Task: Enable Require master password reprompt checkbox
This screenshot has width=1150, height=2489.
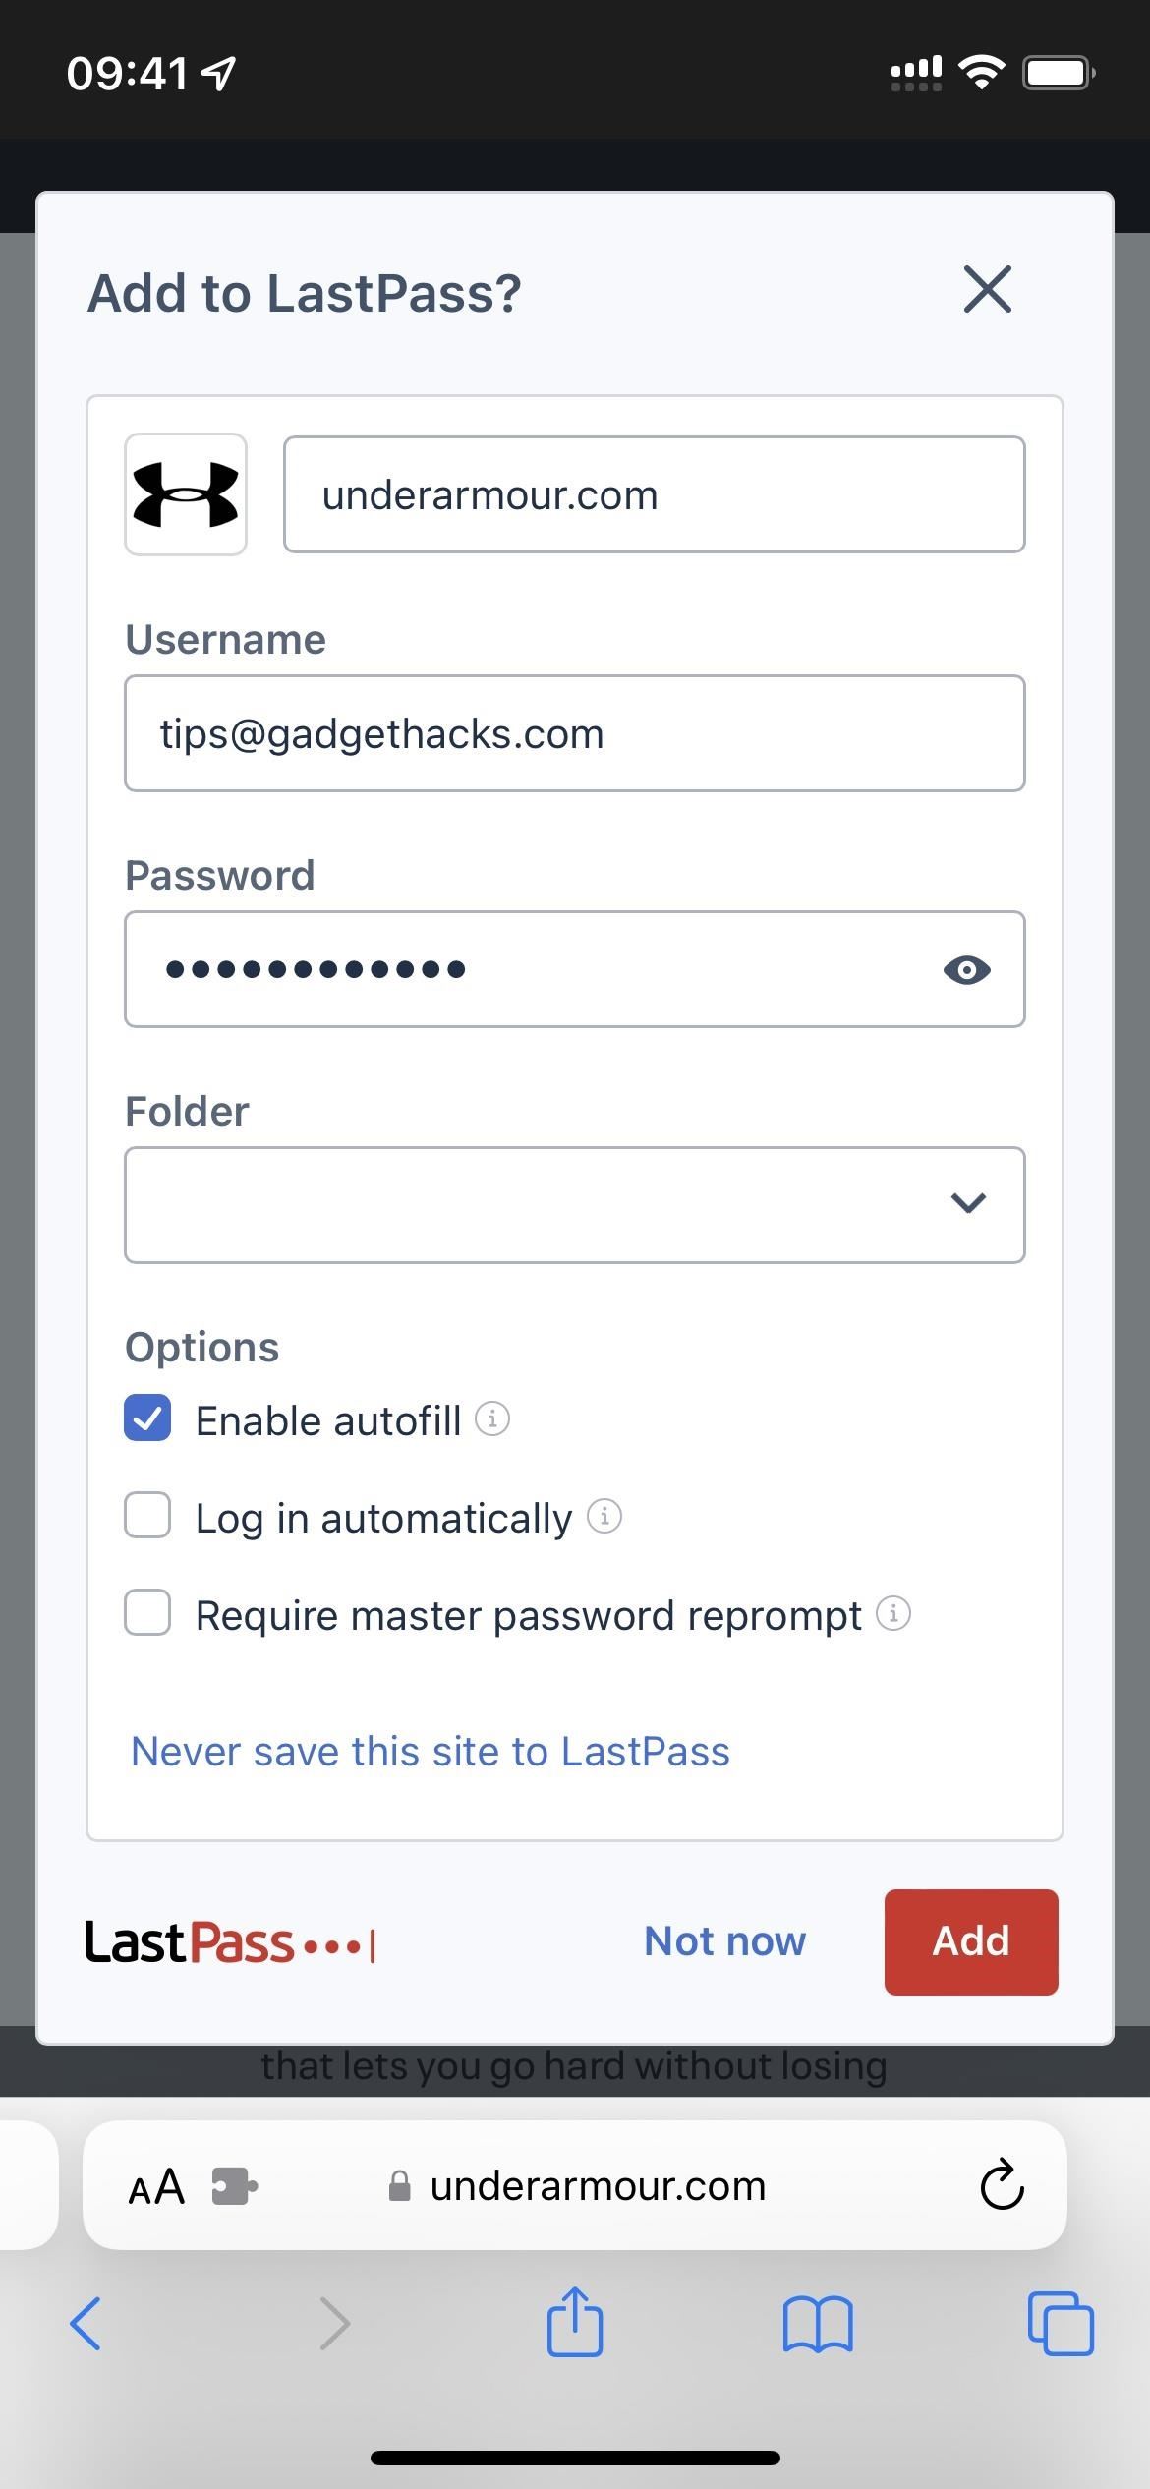Action: (x=147, y=1613)
